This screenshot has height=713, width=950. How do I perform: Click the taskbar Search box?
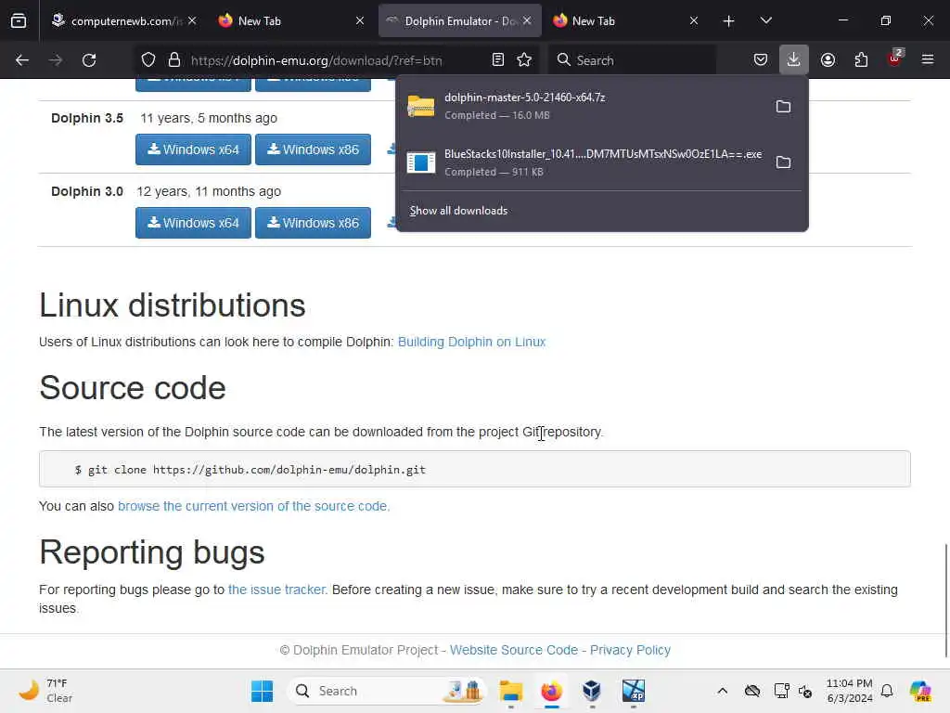coord(387,691)
